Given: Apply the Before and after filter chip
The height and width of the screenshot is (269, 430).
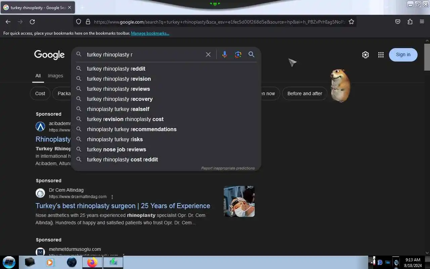Looking at the screenshot, I should click(305, 93).
